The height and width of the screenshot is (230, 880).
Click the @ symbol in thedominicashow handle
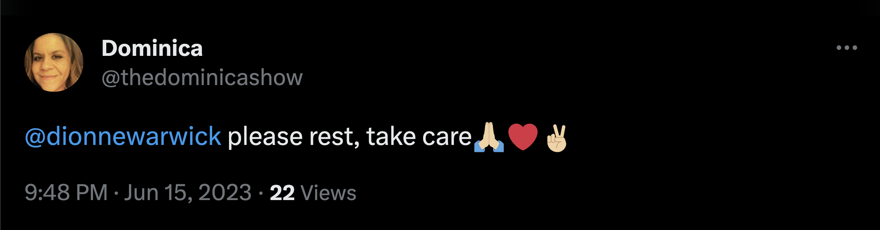tap(111, 78)
